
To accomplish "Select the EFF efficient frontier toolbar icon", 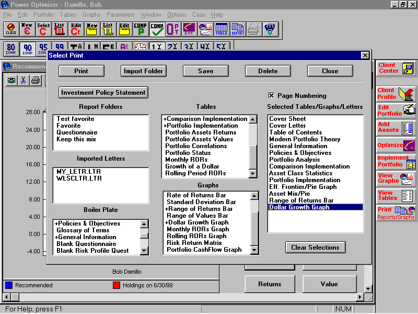I will (x=191, y=29).
